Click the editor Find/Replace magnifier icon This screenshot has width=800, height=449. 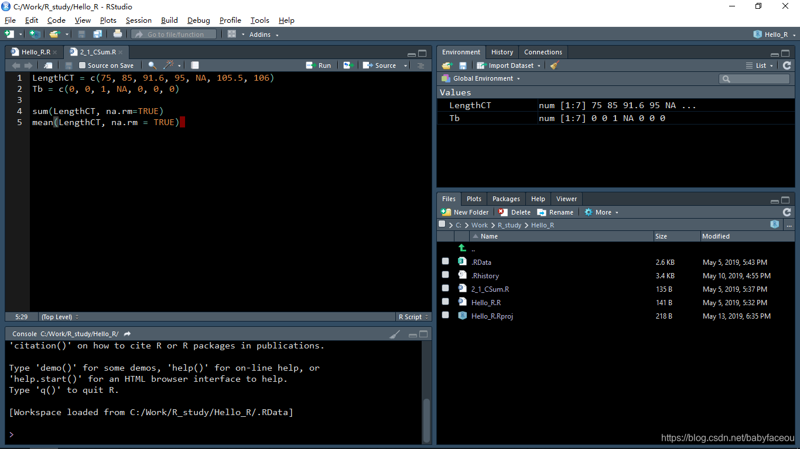152,65
